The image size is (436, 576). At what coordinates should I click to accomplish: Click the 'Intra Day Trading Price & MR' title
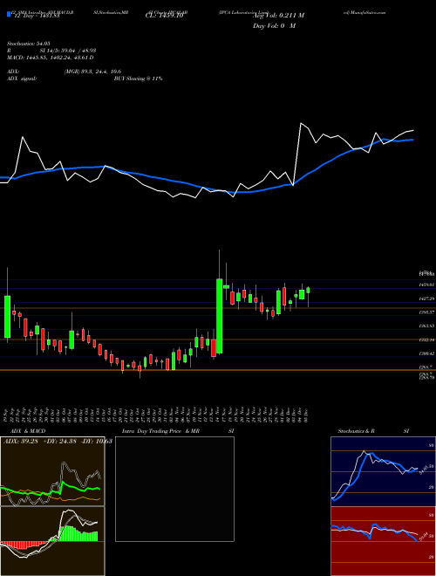click(x=161, y=431)
